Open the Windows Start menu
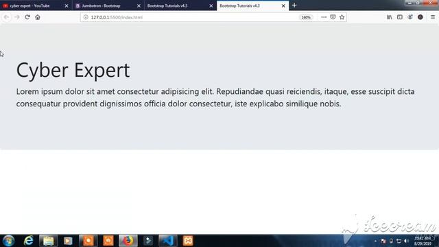 pyautogui.click(x=8, y=241)
